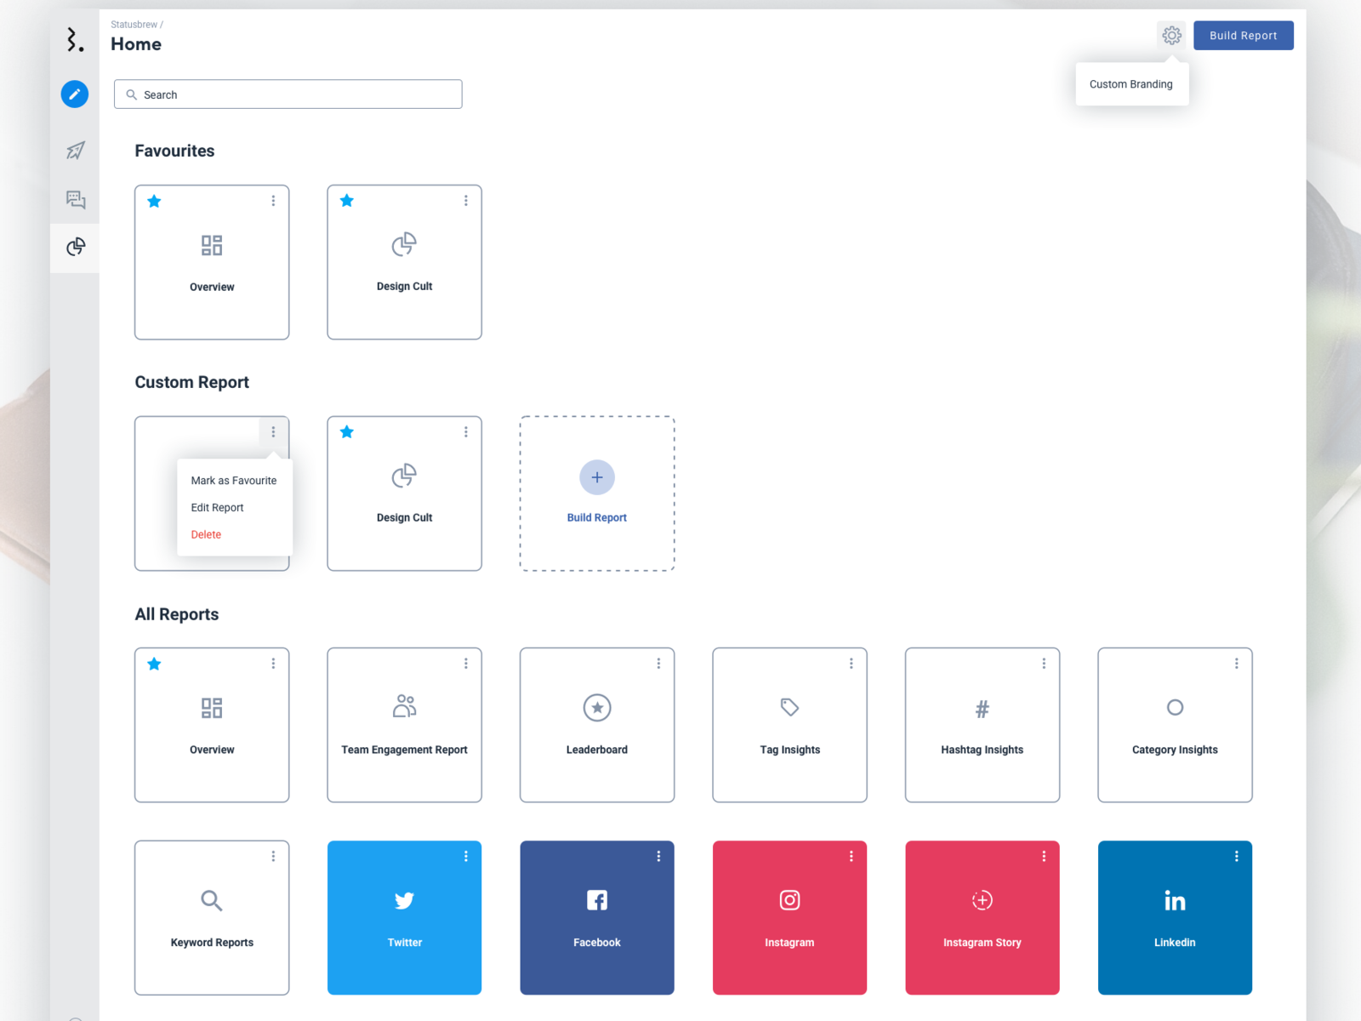The height and width of the screenshot is (1021, 1361).
Task: Select the chat Engage icon in sidebar
Action: (x=75, y=199)
